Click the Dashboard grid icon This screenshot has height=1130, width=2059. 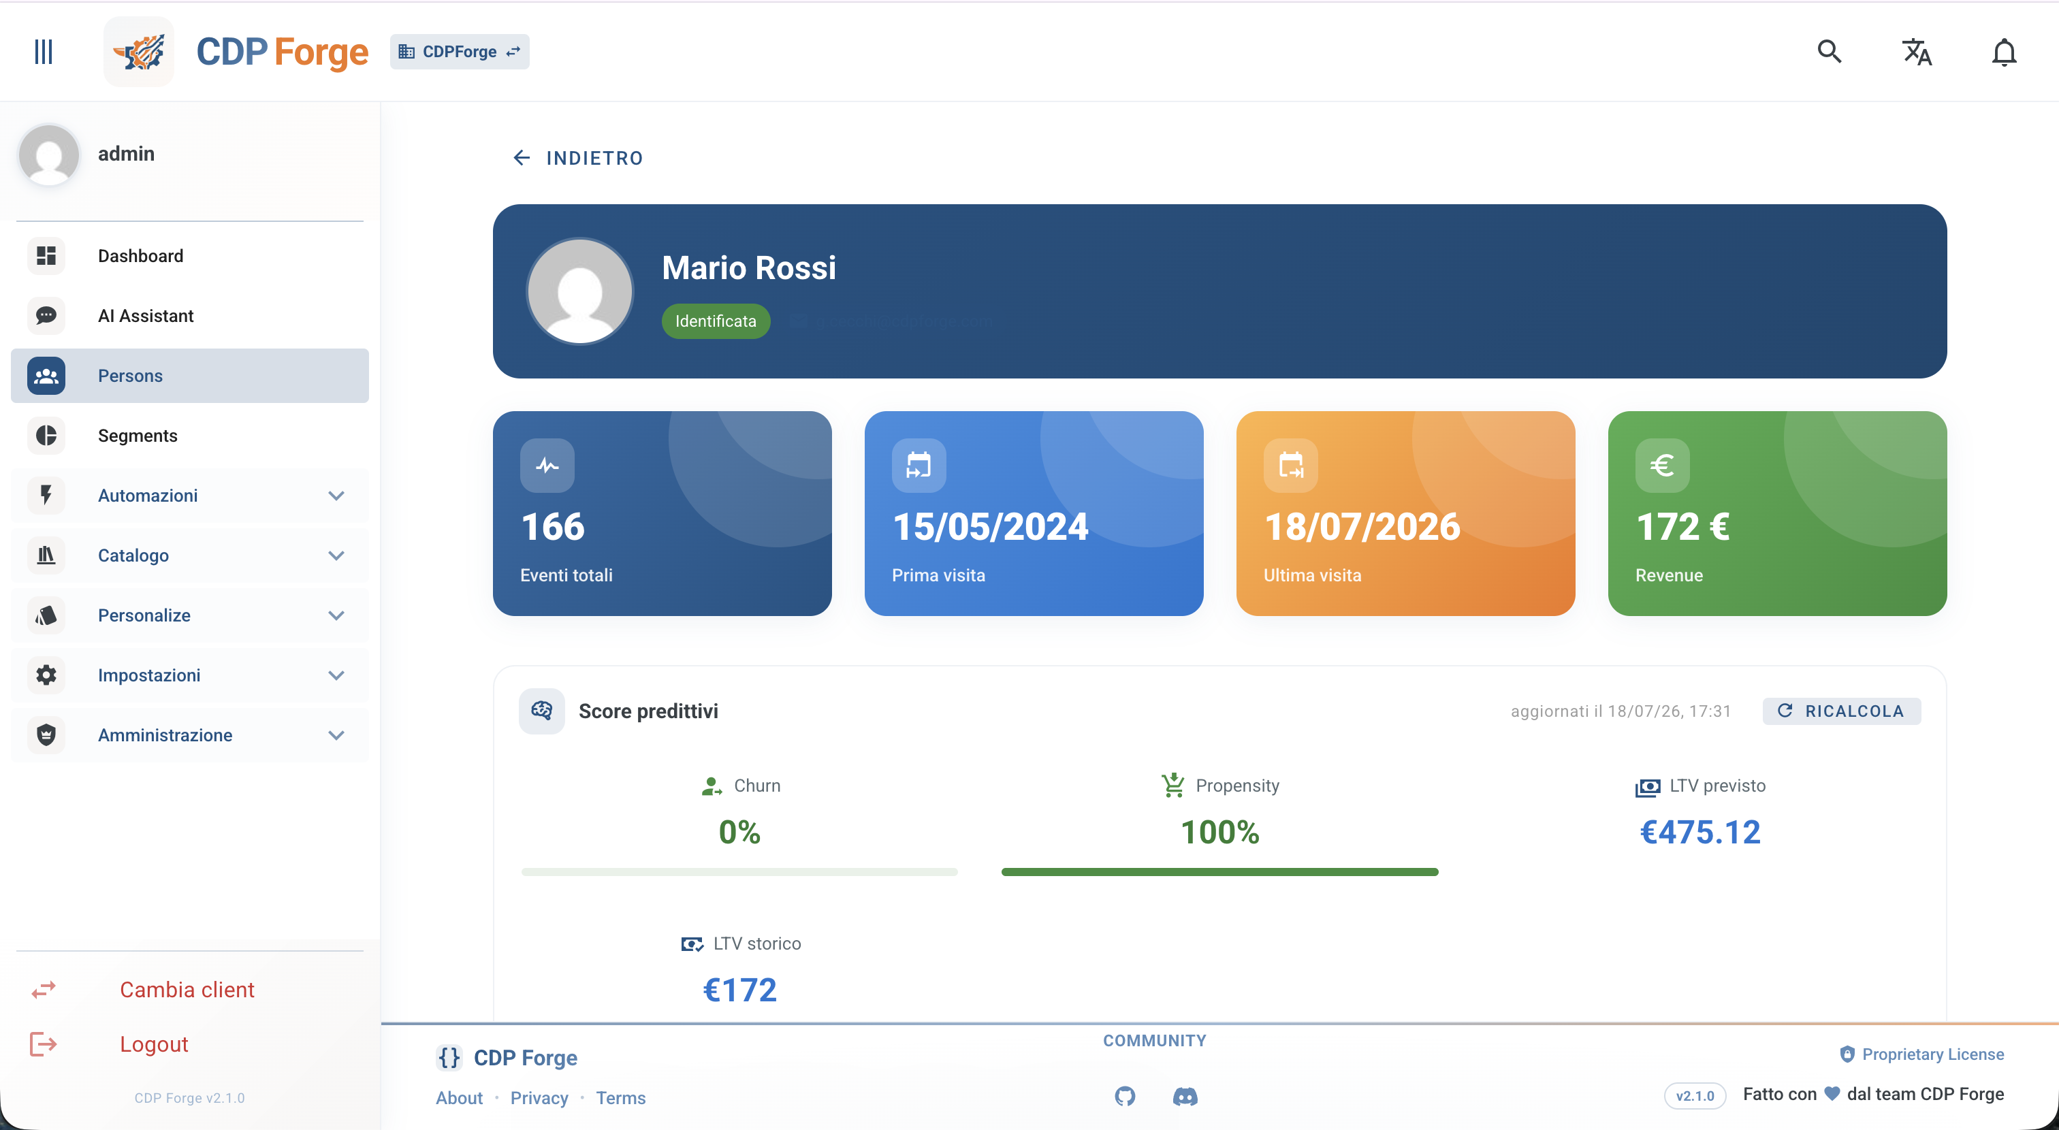[x=46, y=256]
